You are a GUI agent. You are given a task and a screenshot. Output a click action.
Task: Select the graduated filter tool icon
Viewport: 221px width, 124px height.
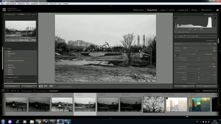click(x=189, y=37)
